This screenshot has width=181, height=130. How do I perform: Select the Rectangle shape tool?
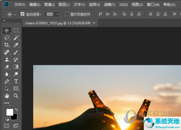[x=16, y=88]
